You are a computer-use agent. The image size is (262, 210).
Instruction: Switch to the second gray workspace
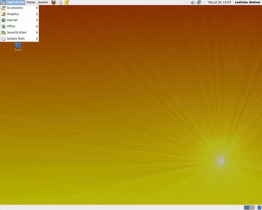pyautogui.click(x=252, y=207)
